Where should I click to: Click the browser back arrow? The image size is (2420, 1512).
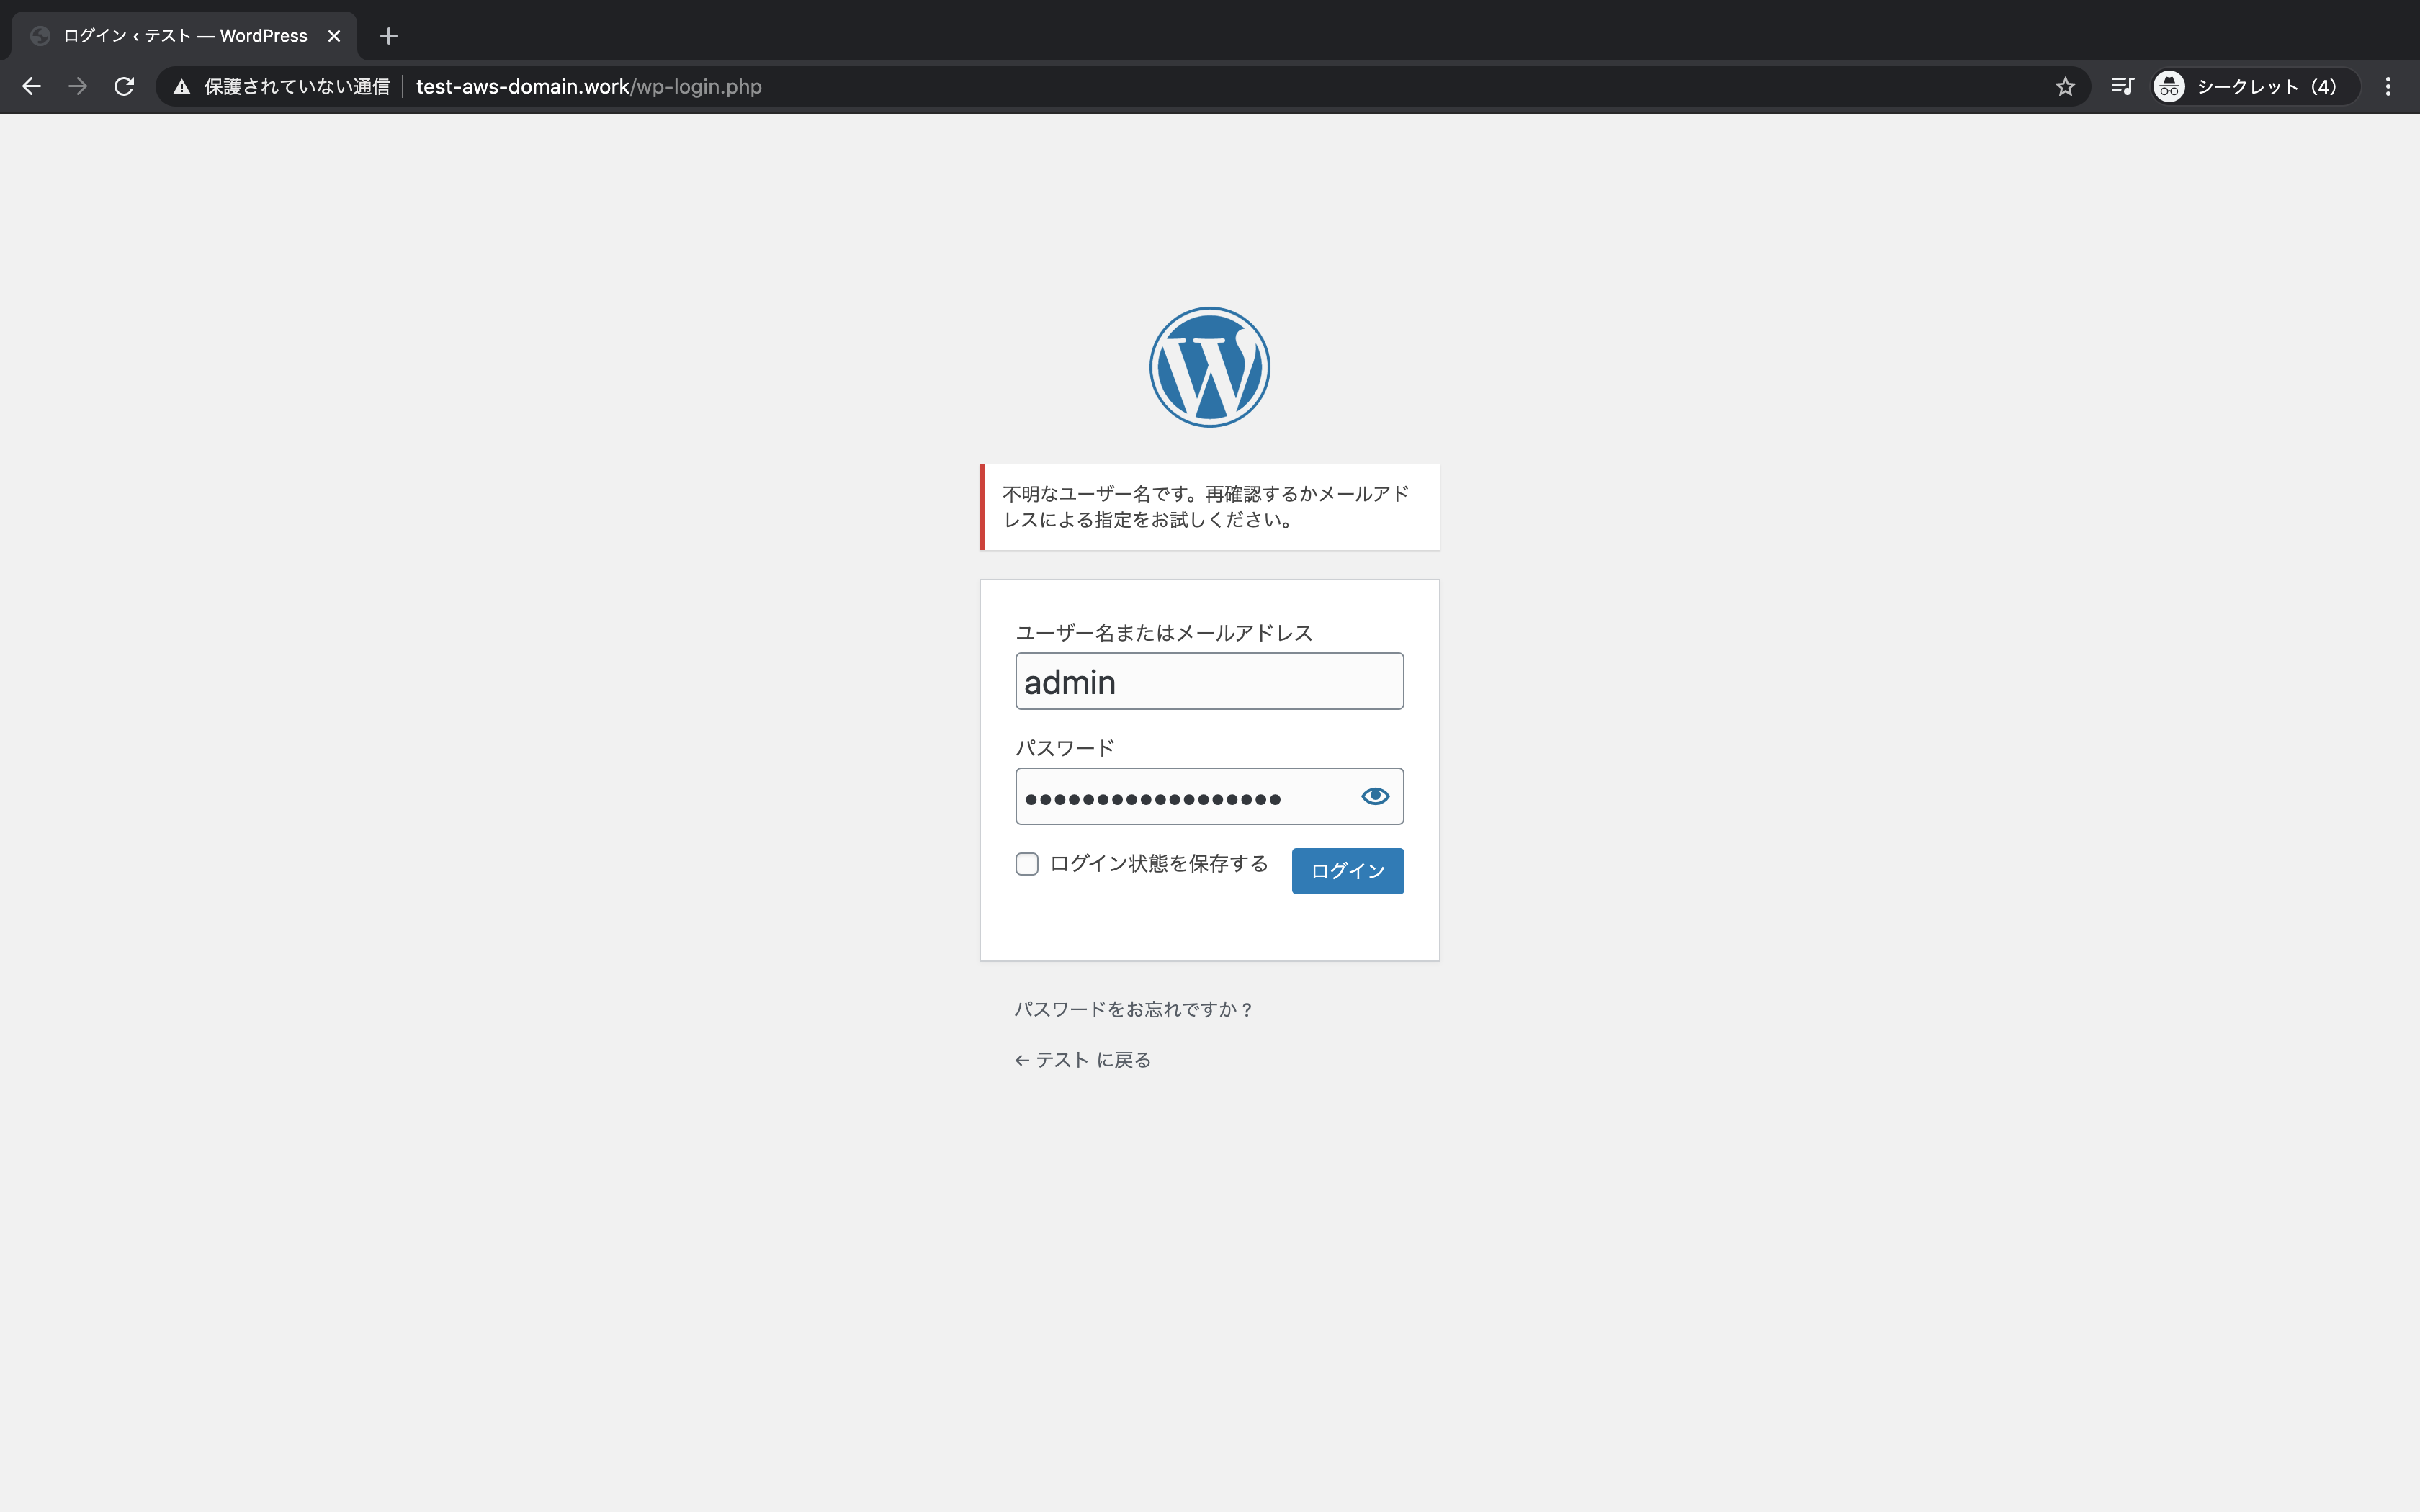[x=32, y=87]
